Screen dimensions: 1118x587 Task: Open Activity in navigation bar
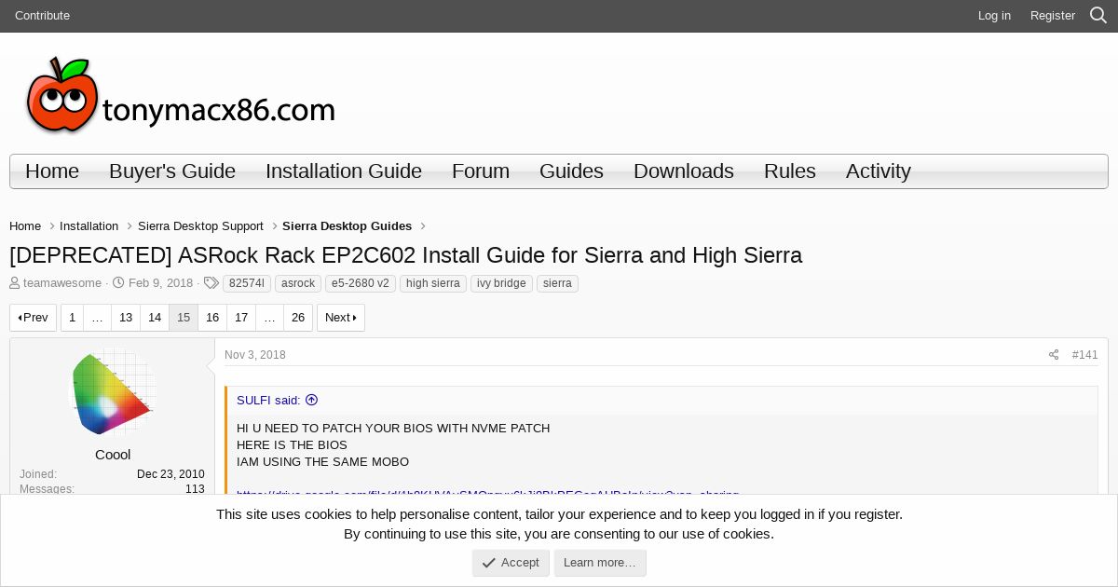click(x=879, y=171)
